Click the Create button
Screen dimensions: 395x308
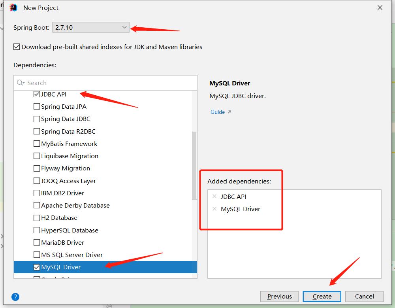[322, 297]
